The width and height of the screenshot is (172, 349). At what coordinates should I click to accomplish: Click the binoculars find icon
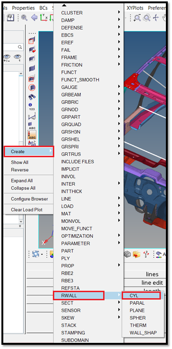[x=32, y=97]
